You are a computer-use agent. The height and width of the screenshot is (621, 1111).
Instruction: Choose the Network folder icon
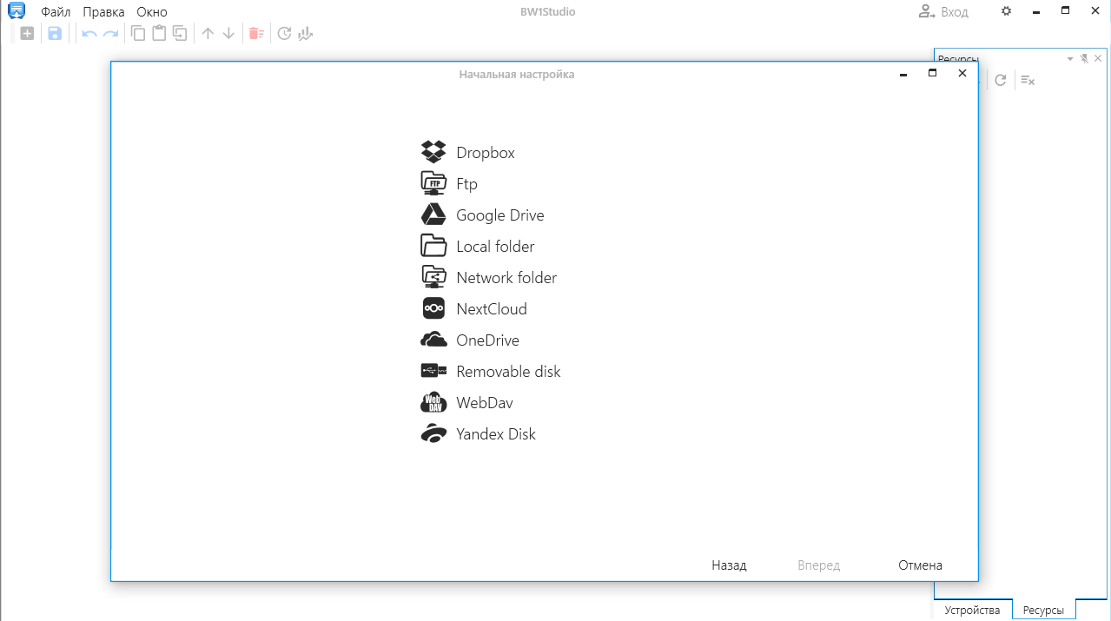coord(433,277)
